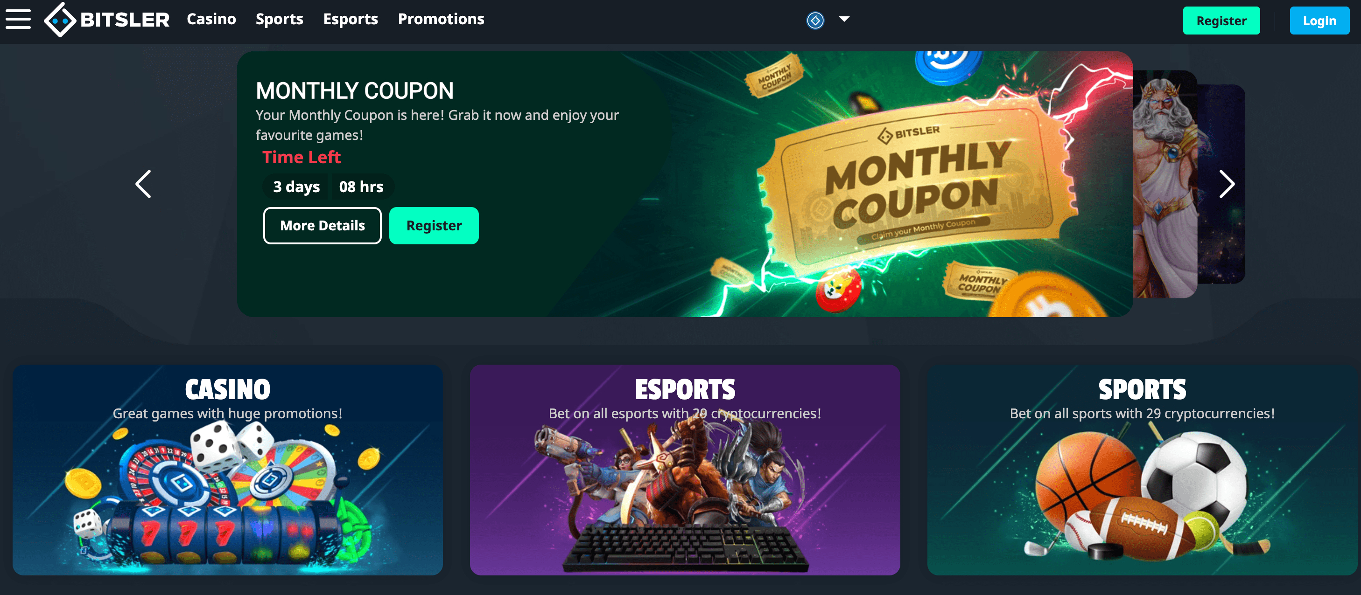Open the Casino category card

click(x=228, y=470)
